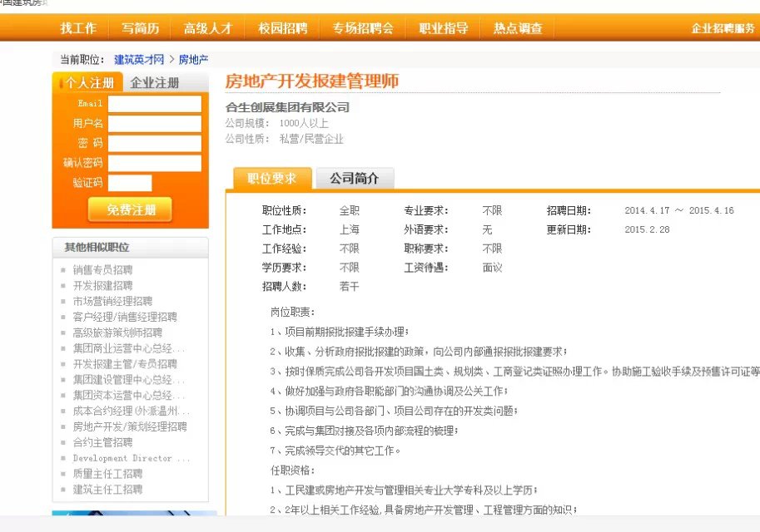Screen dimensions: 760x532
Task: Click the 确认密码 input box
Action: [155, 163]
